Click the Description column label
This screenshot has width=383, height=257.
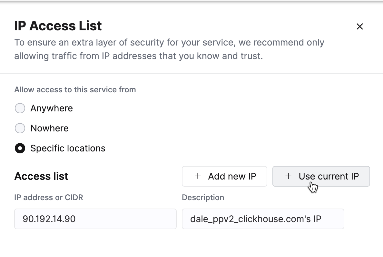[x=203, y=197]
